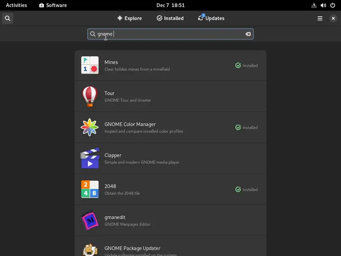The width and height of the screenshot is (341, 256).
Task: Click the GNOME Color Manager icon
Action: [x=90, y=127]
